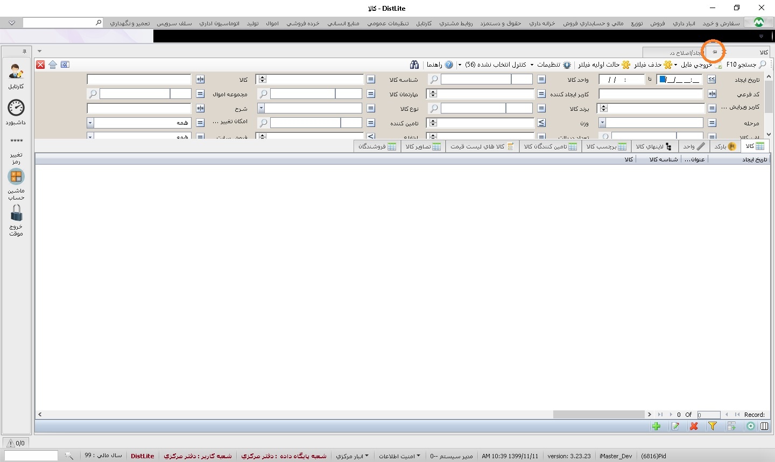Toggle the operator button beside تاریخ ایجاد
Viewport: 775px width, 462px height.
click(x=711, y=80)
